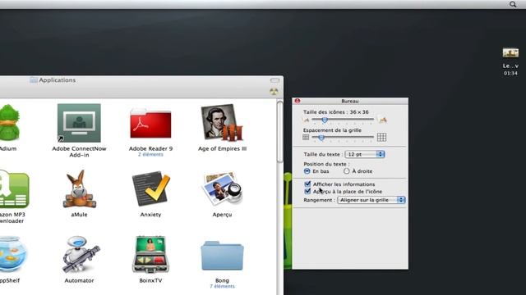Click the 'Bureau' panel title bar
The height and width of the screenshot is (295, 526).
click(x=350, y=101)
